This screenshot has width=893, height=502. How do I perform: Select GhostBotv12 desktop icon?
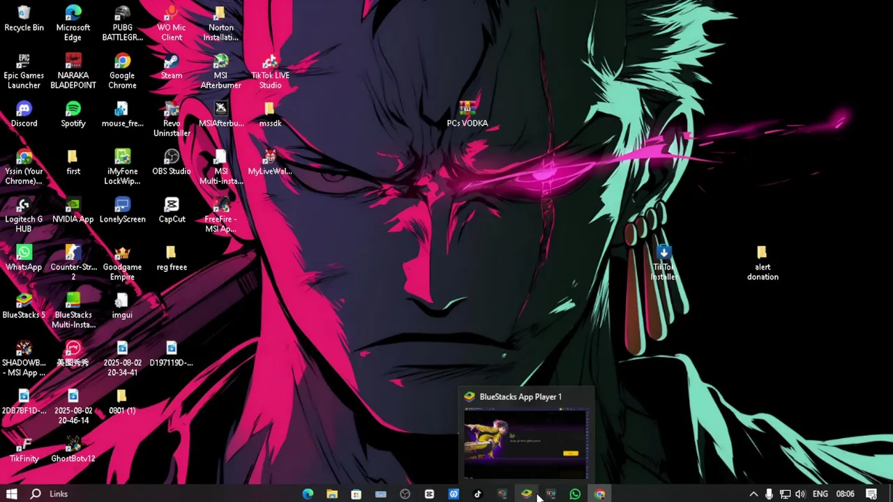click(73, 450)
